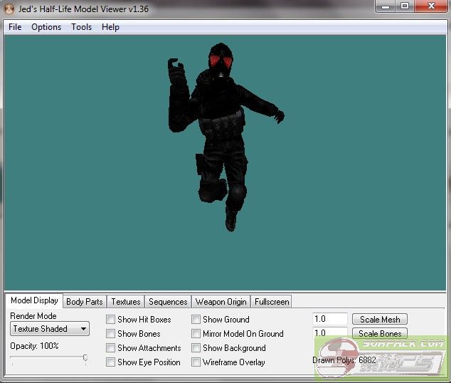451x383 pixels.
Task: Enable Wireframe Overlay checkbox
Action: (196, 362)
